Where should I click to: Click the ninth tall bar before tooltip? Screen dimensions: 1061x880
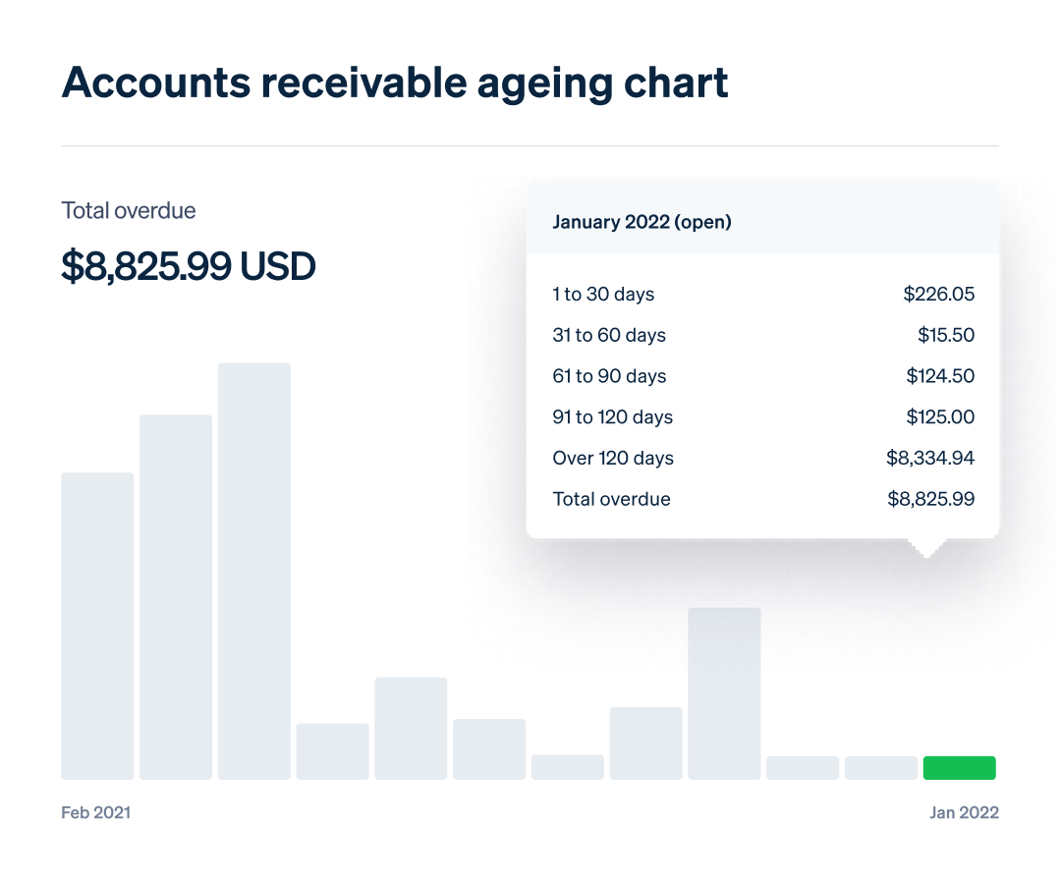724,693
